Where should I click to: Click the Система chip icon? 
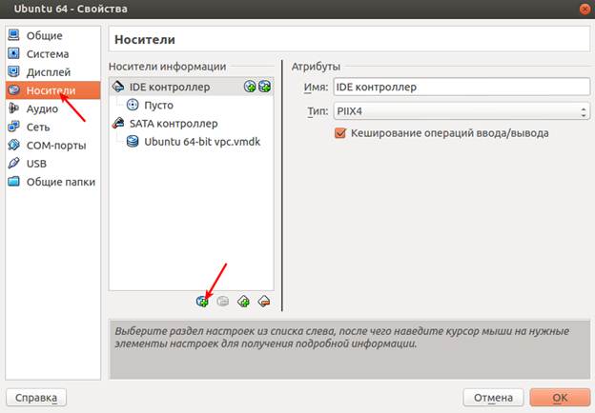[13, 53]
